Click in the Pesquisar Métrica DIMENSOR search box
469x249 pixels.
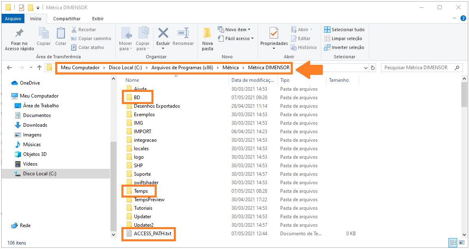418,68
